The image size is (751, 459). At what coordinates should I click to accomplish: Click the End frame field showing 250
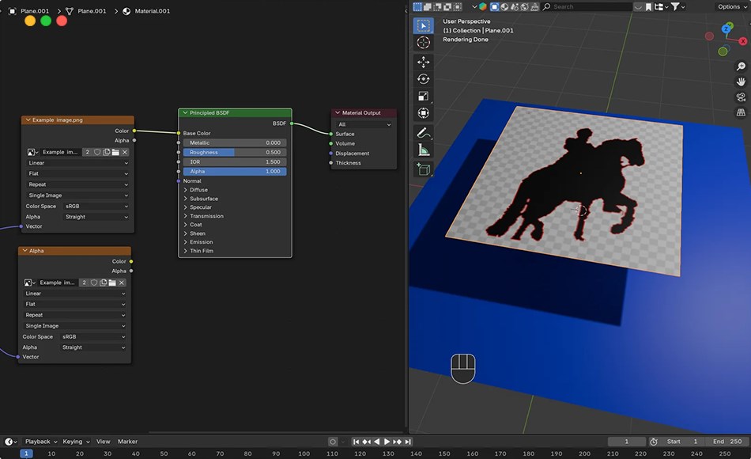(726, 442)
